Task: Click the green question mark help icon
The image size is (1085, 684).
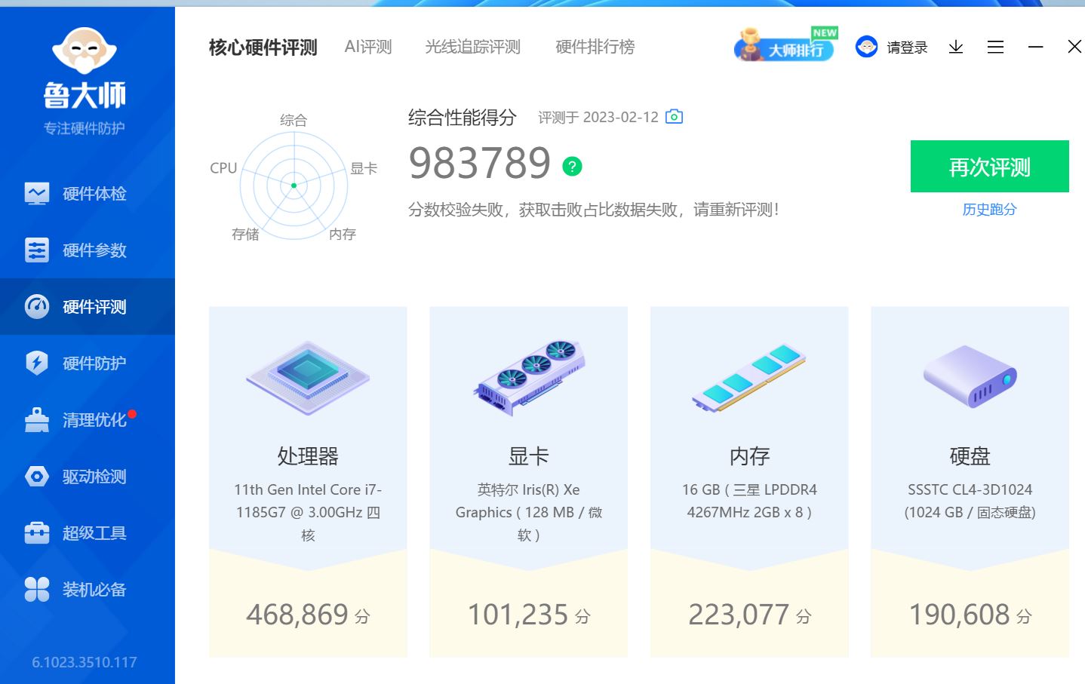Action: (x=573, y=166)
